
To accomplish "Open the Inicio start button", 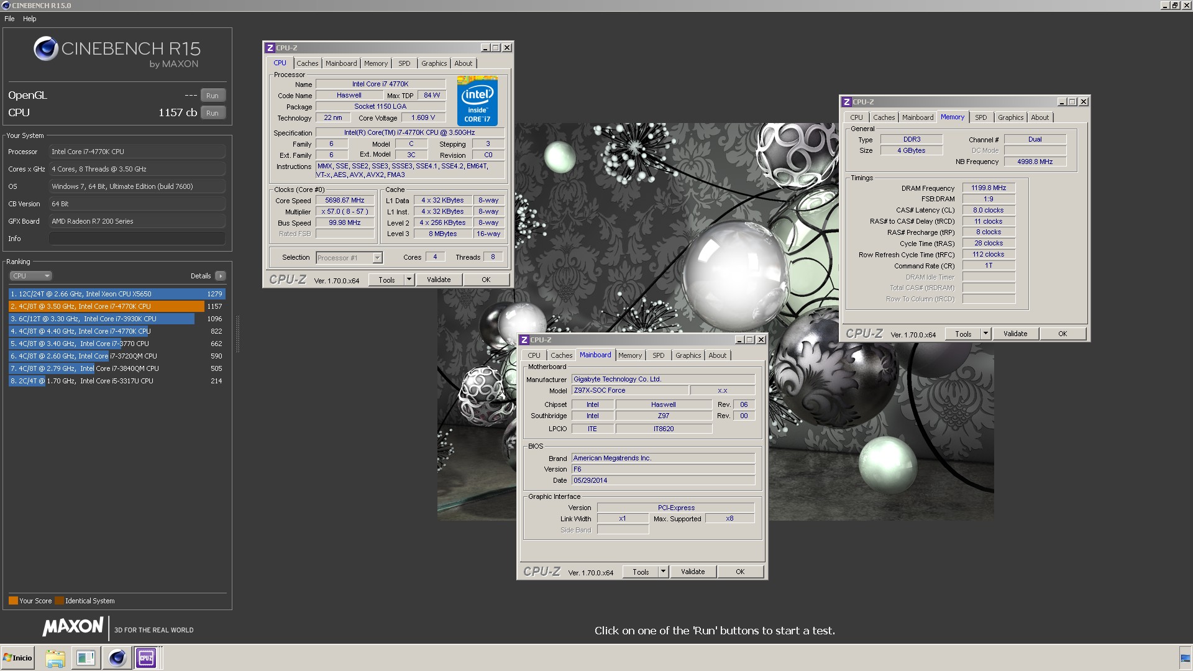I will (x=18, y=658).
